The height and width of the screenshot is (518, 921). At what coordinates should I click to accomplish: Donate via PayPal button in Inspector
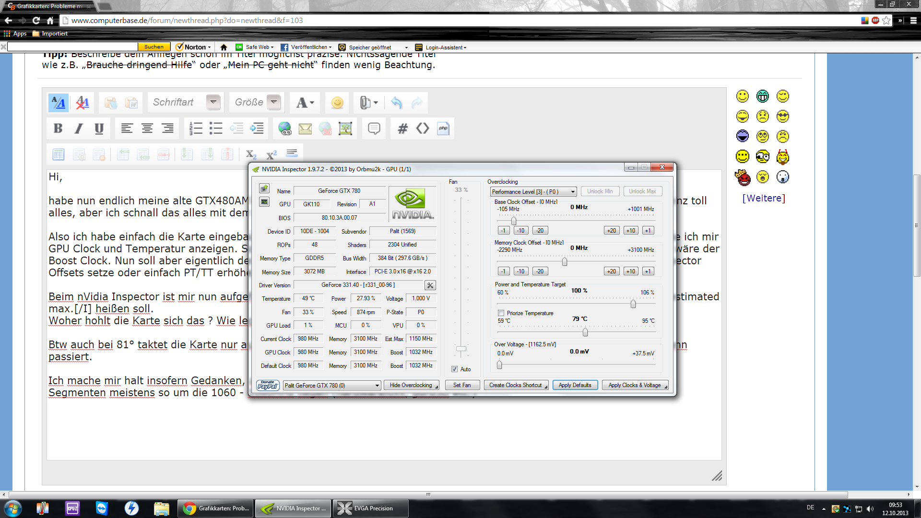(268, 385)
